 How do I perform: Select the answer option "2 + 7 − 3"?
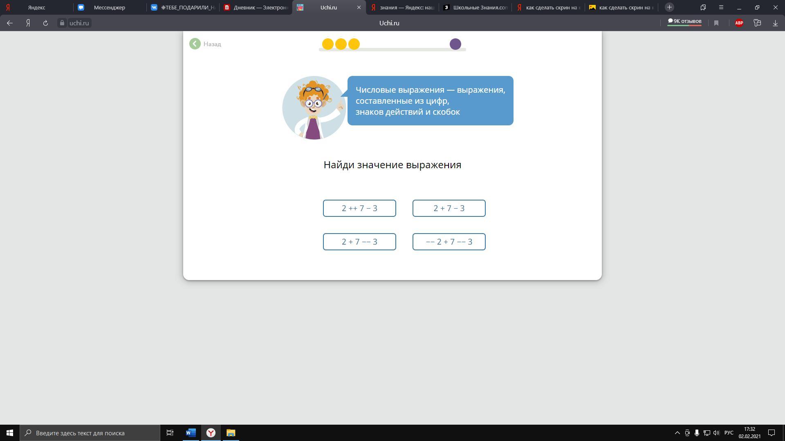coord(449,208)
